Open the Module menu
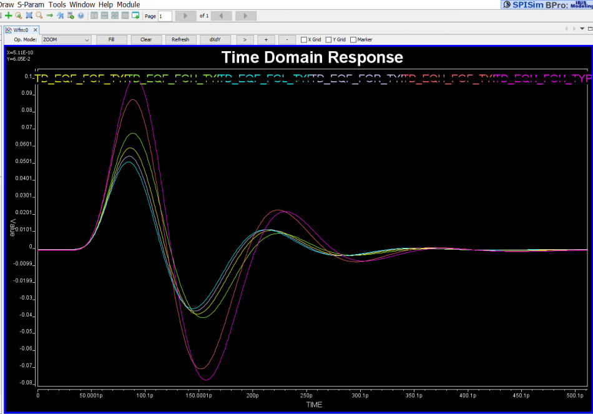 128,4
